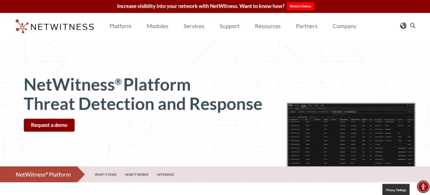Select the NetWitness Platform section tab
430x195 pixels.
(43, 174)
